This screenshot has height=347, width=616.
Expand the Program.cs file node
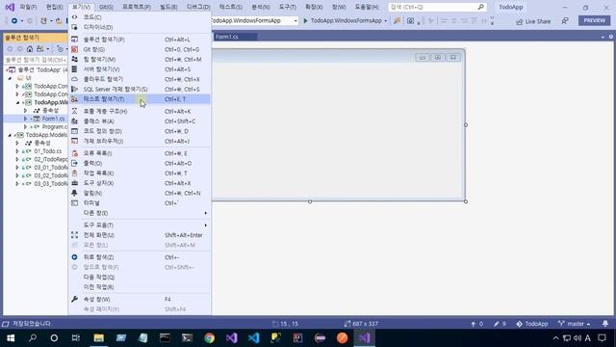pyautogui.click(x=26, y=126)
